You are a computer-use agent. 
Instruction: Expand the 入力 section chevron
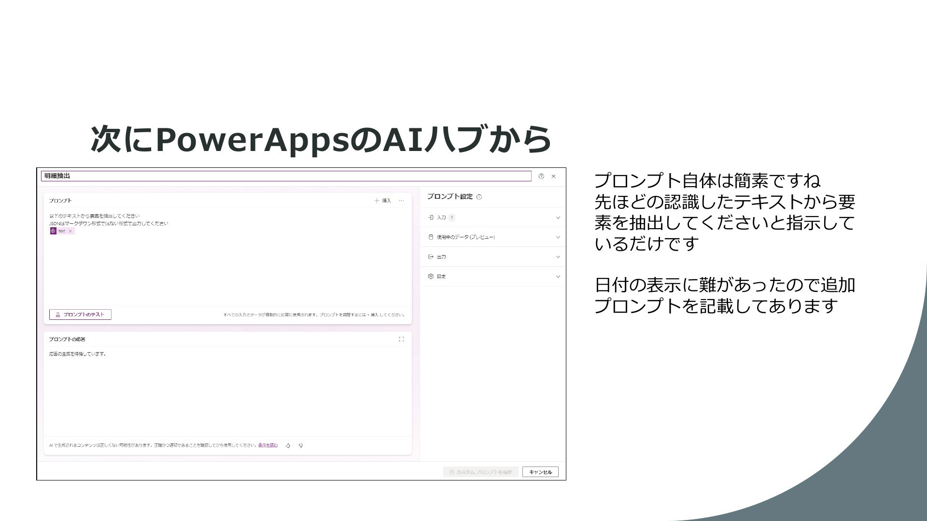pyautogui.click(x=558, y=218)
